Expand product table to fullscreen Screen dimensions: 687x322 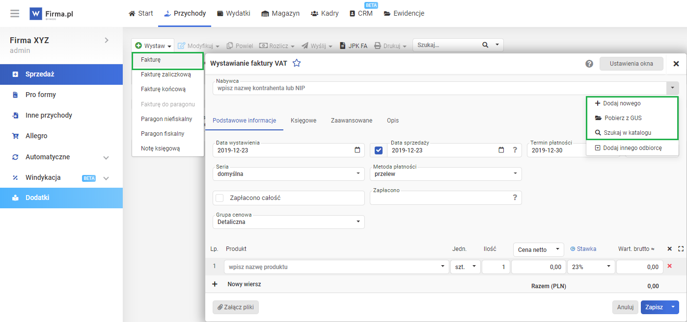681,249
